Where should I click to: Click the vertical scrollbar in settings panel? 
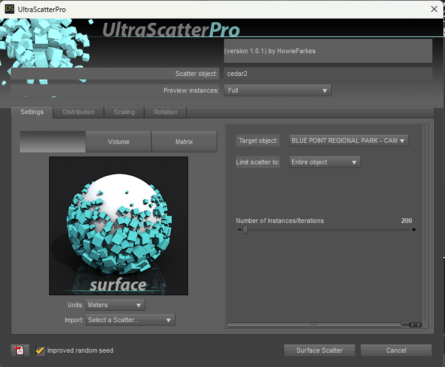pyautogui.click(x=425, y=223)
